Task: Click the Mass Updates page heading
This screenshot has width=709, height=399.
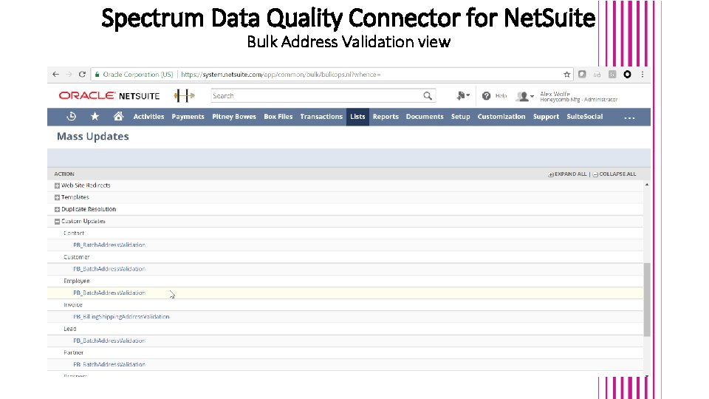Action: (93, 136)
